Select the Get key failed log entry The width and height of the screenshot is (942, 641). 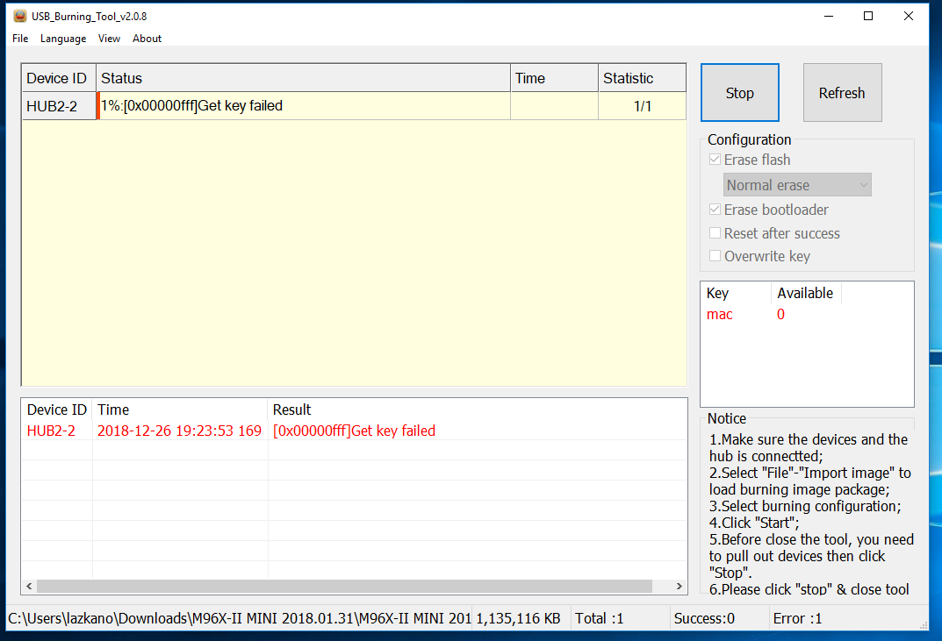[354, 431]
